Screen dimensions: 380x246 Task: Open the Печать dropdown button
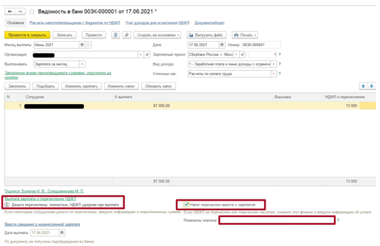(245, 35)
